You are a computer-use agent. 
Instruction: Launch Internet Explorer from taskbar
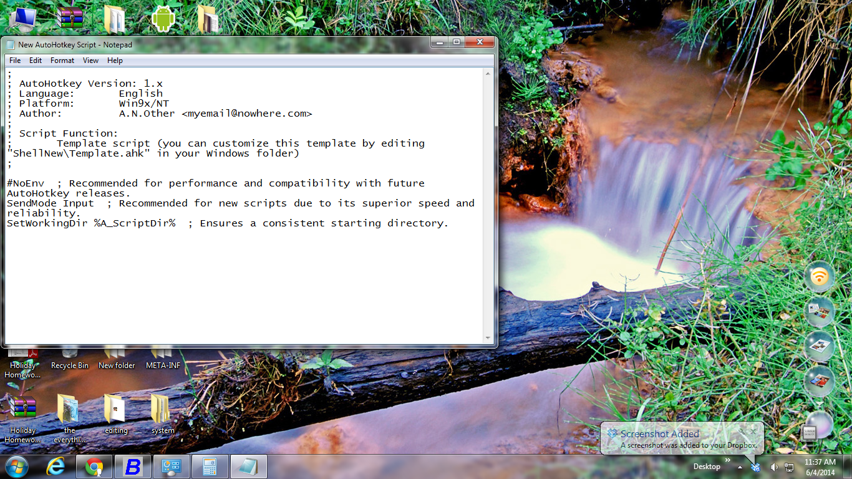[56, 467]
